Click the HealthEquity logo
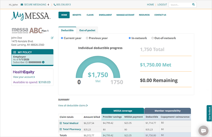 [x=24, y=72]
